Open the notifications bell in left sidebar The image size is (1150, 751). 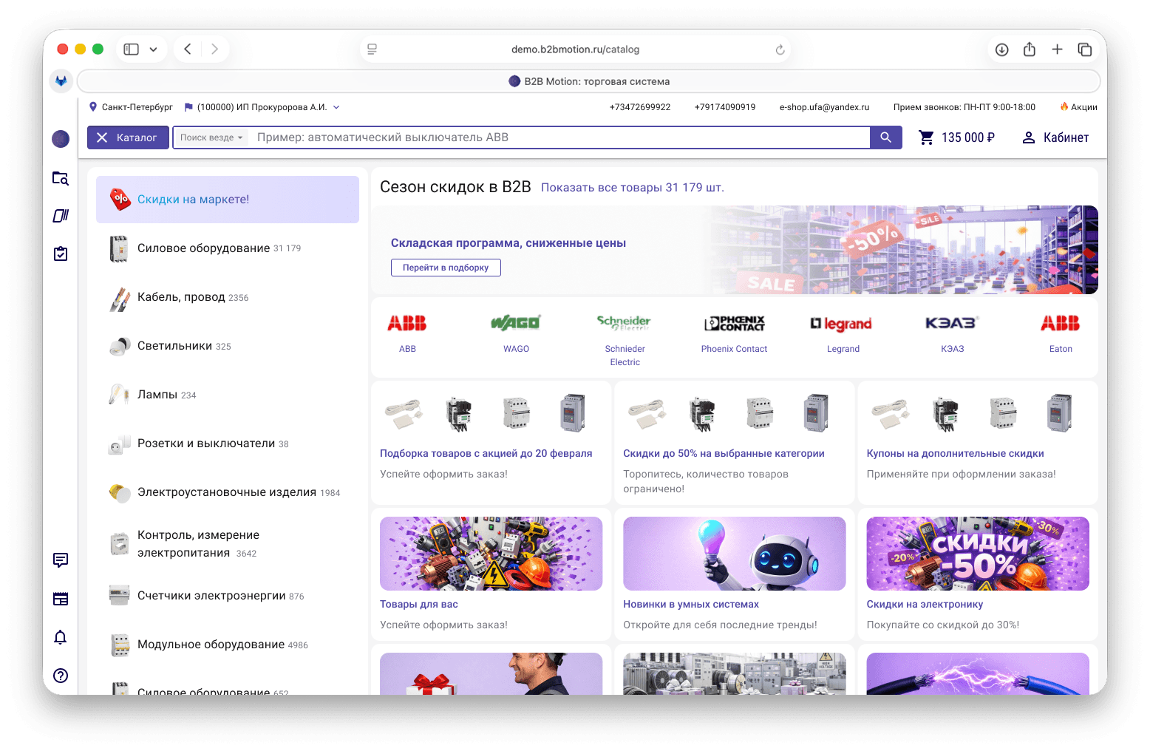61,637
